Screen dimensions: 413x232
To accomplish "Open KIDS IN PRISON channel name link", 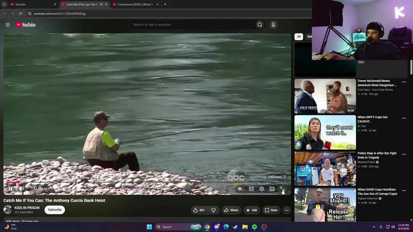I will click(x=27, y=208).
